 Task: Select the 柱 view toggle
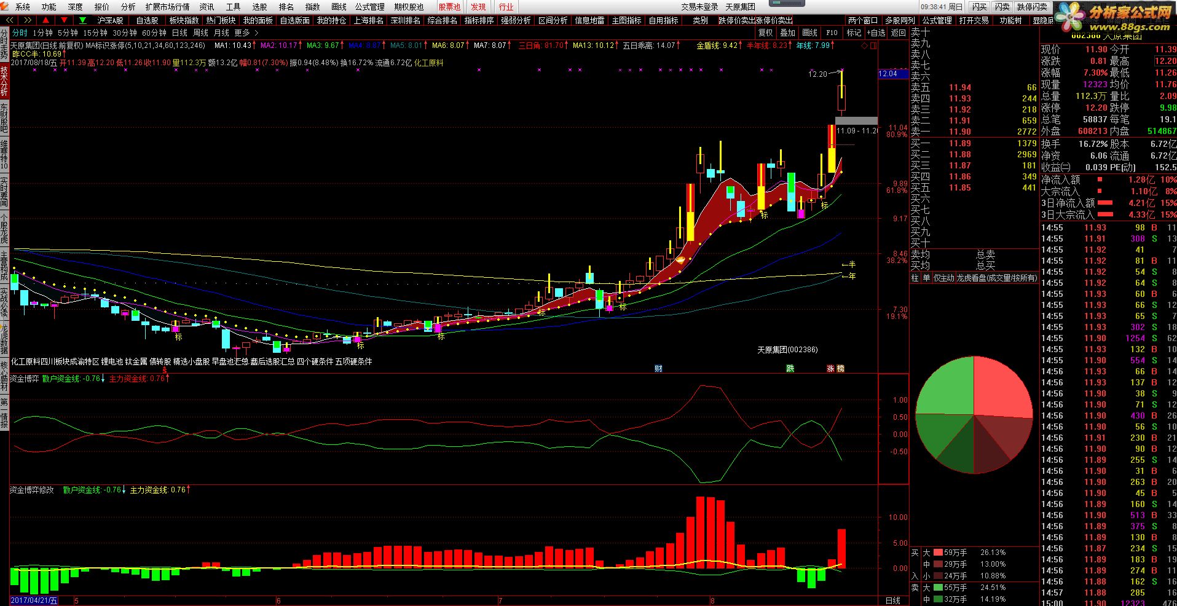(x=915, y=278)
